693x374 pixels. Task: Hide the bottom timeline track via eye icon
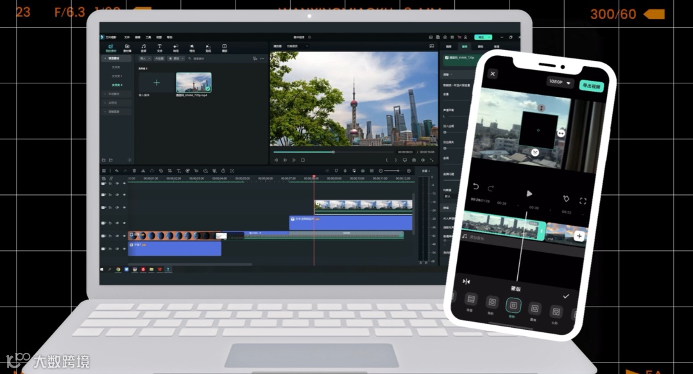pos(124,248)
